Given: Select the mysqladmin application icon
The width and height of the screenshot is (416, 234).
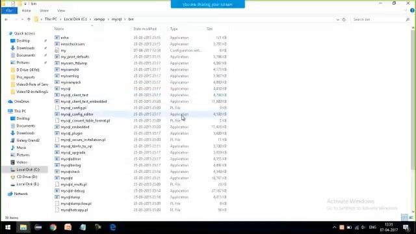Looking at the screenshot, I should (57, 159).
